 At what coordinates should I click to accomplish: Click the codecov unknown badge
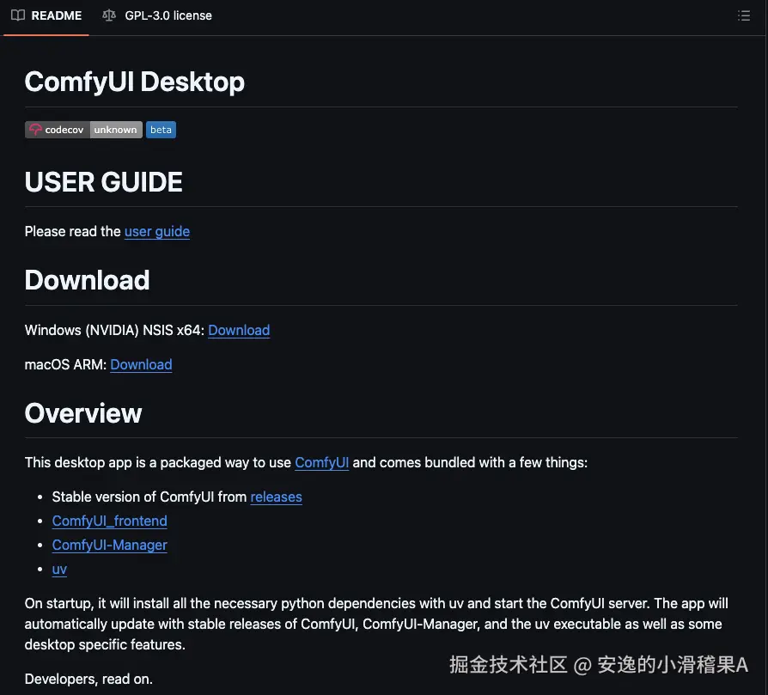pyautogui.click(x=83, y=130)
